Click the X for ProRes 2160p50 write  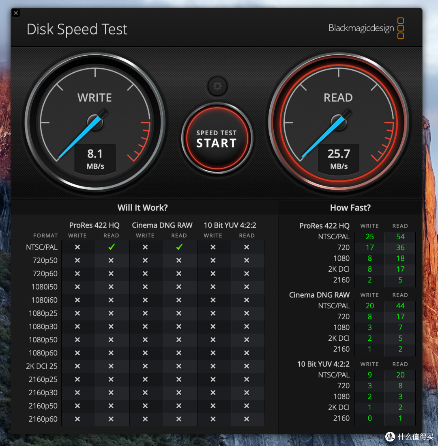[77, 406]
